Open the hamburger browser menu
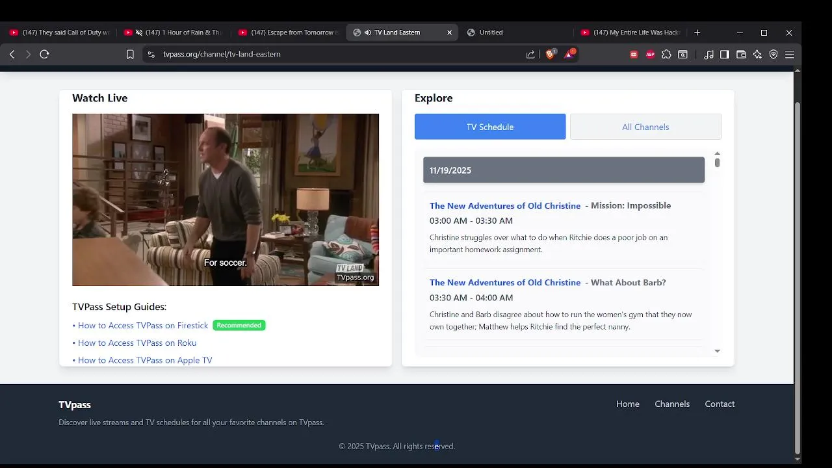This screenshot has height=468, width=832. (790, 55)
